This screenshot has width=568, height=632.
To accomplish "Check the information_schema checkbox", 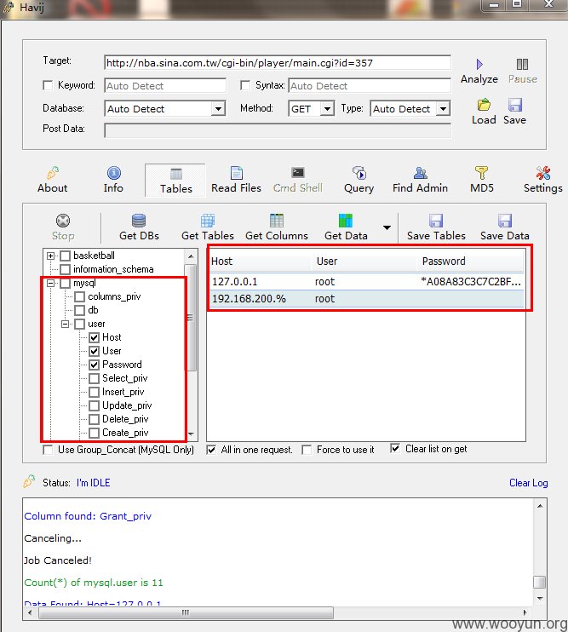I will 65,269.
